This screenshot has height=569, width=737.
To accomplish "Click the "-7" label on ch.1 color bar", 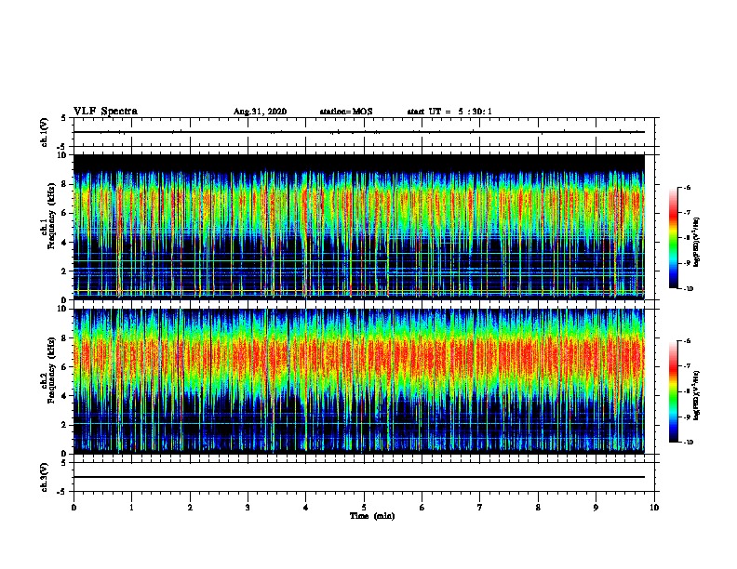I will [x=688, y=213].
